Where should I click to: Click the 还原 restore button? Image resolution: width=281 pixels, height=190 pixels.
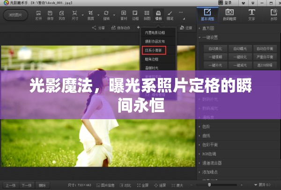coord(186,28)
